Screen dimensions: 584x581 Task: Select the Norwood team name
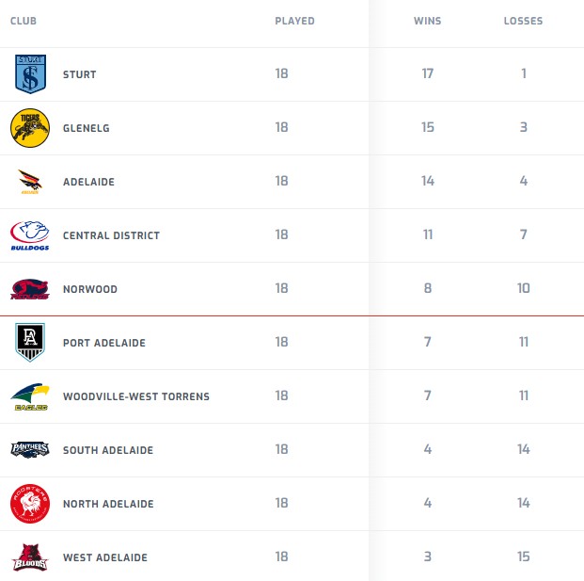coord(90,289)
